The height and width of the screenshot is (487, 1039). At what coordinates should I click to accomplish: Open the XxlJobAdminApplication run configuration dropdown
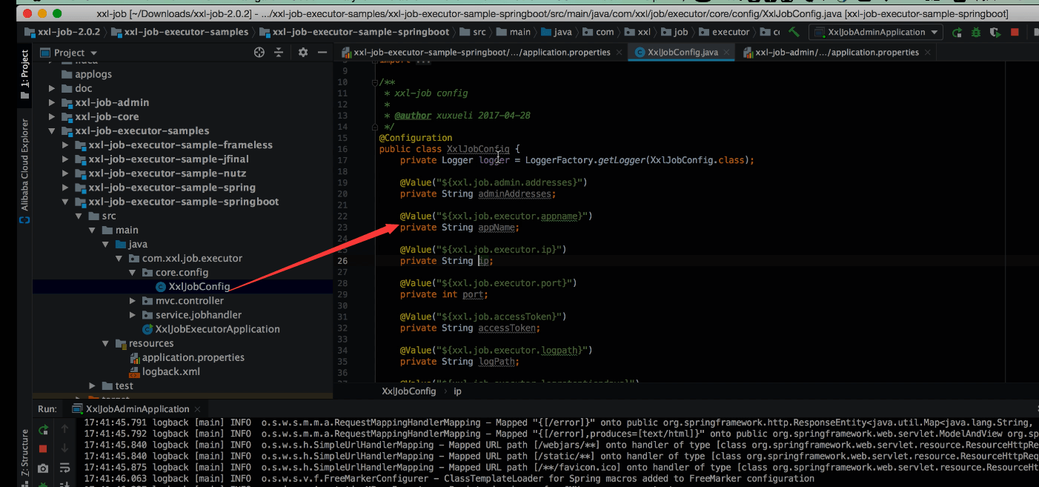pyautogui.click(x=876, y=32)
